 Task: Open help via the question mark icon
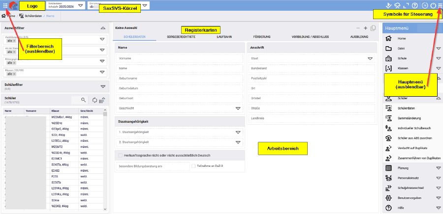tap(415, 6)
